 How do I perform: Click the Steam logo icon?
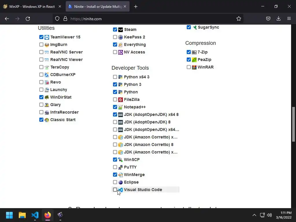121,30
